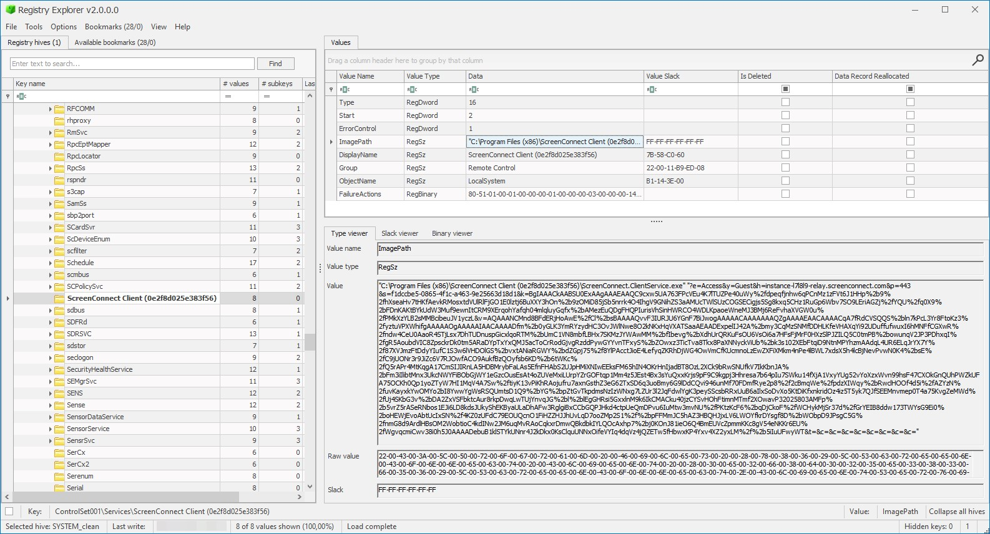Image resolution: width=990 pixels, height=534 pixels.
Task: Click the filter funnel icon in key tree filter row
Action: click(x=7, y=96)
